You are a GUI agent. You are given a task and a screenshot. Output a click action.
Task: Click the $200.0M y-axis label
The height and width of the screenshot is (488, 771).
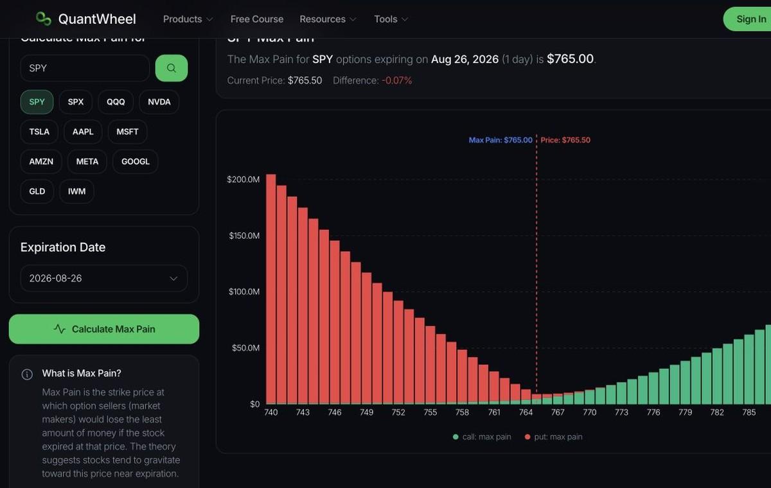[244, 179]
